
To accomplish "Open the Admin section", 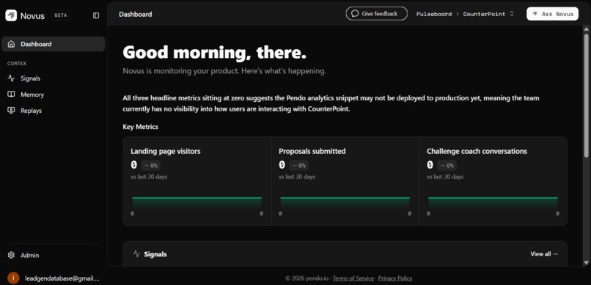I will pos(54,255).
